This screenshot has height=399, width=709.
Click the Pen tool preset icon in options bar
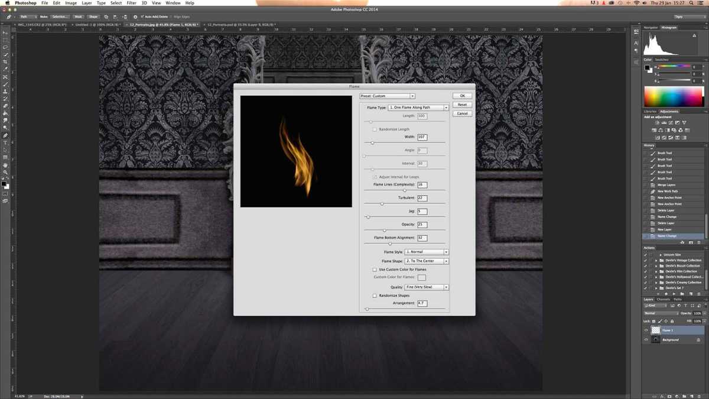click(9, 17)
